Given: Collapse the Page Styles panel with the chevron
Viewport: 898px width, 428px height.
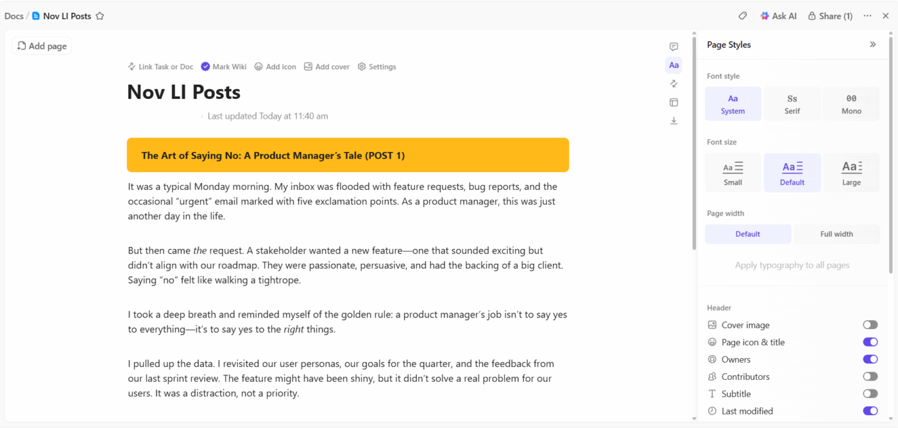Looking at the screenshot, I should (x=873, y=44).
